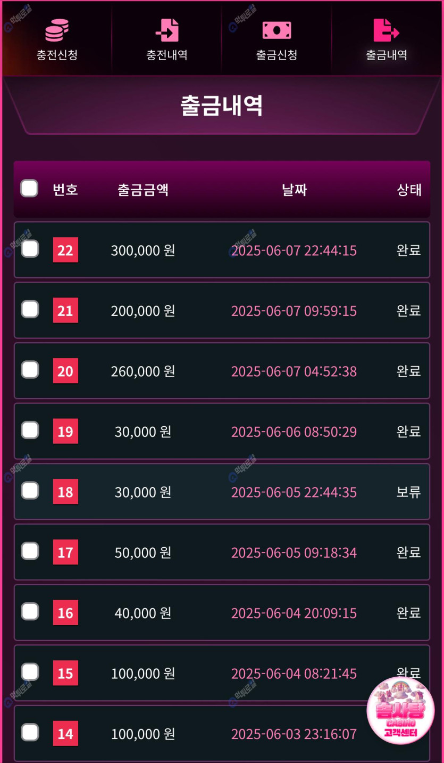
Task: Click the 날짜 column header
Action: coord(295,190)
